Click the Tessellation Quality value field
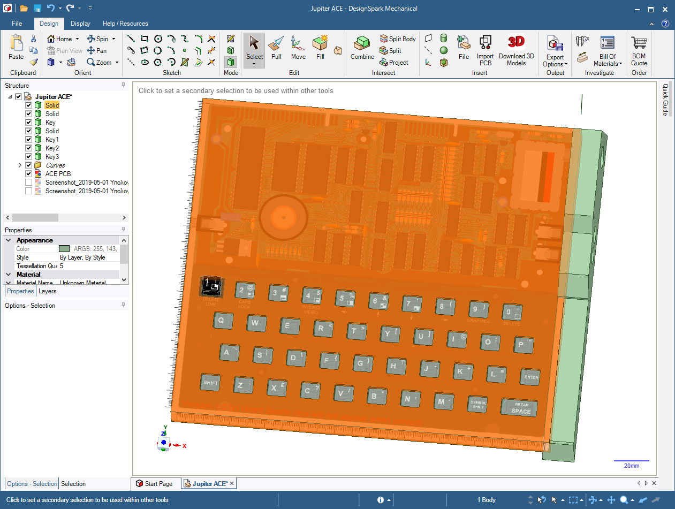The width and height of the screenshot is (675, 509). point(89,266)
